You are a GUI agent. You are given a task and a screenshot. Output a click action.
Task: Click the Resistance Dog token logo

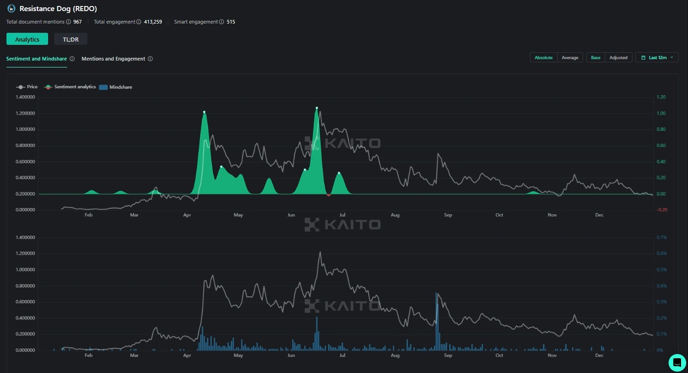pyautogui.click(x=11, y=8)
